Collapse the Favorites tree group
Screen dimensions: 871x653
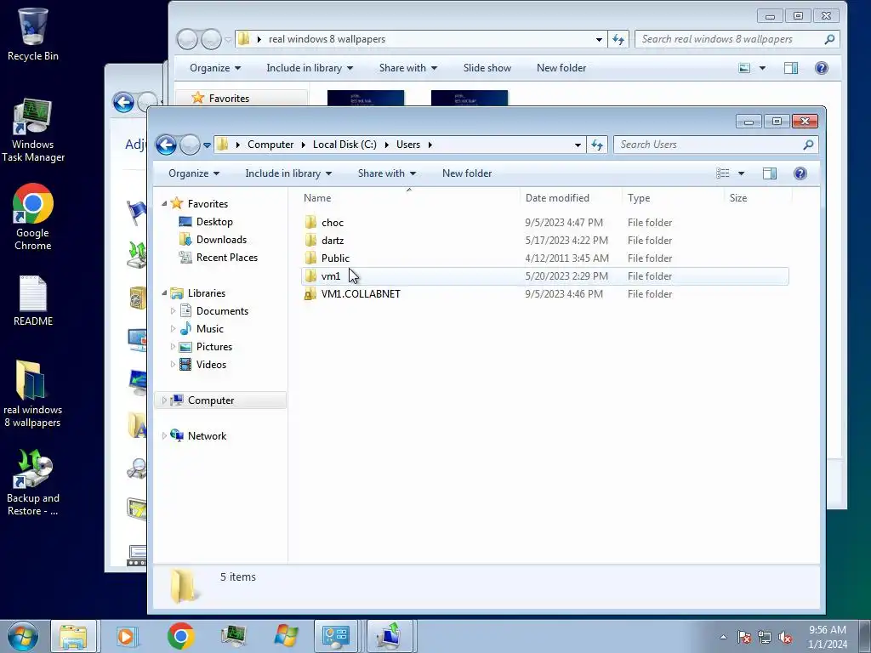164,204
